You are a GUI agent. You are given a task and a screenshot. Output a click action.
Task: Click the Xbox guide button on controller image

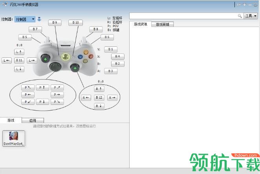click(66, 57)
